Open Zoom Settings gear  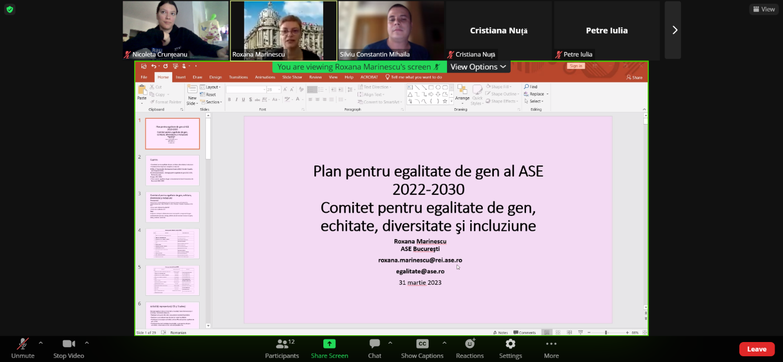(x=510, y=349)
